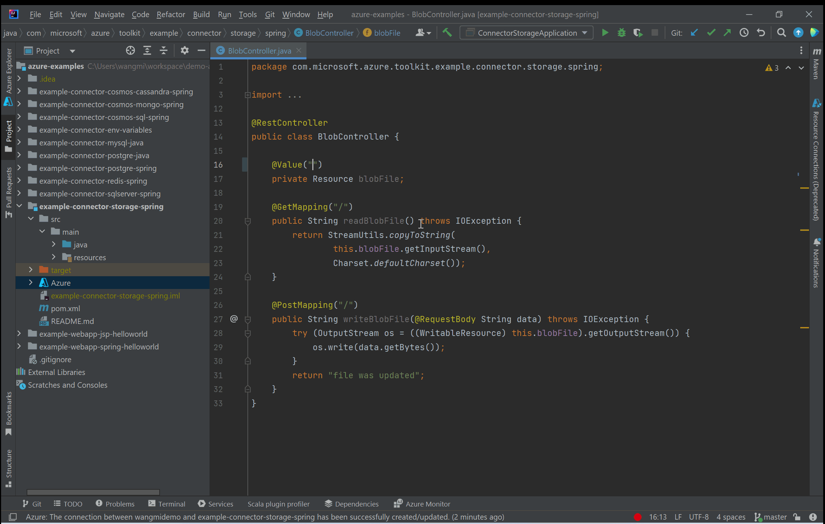Open the Terminal tool window
The height and width of the screenshot is (524, 825).
pos(167,504)
